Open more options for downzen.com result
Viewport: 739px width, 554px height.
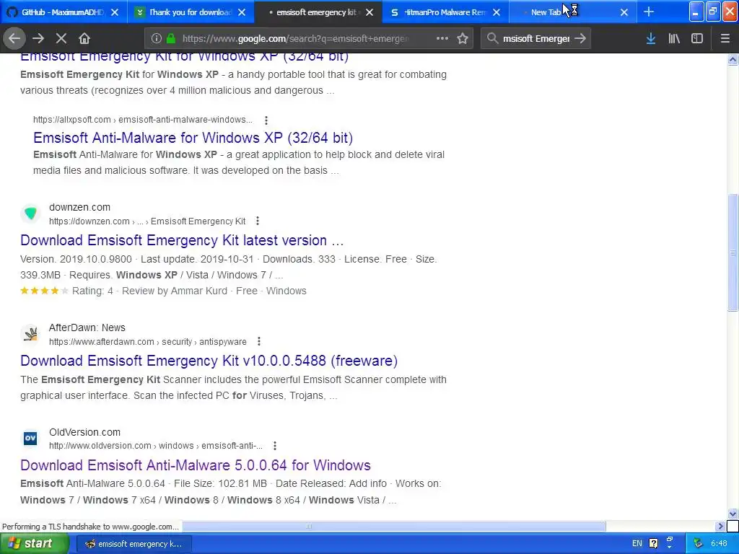click(258, 221)
